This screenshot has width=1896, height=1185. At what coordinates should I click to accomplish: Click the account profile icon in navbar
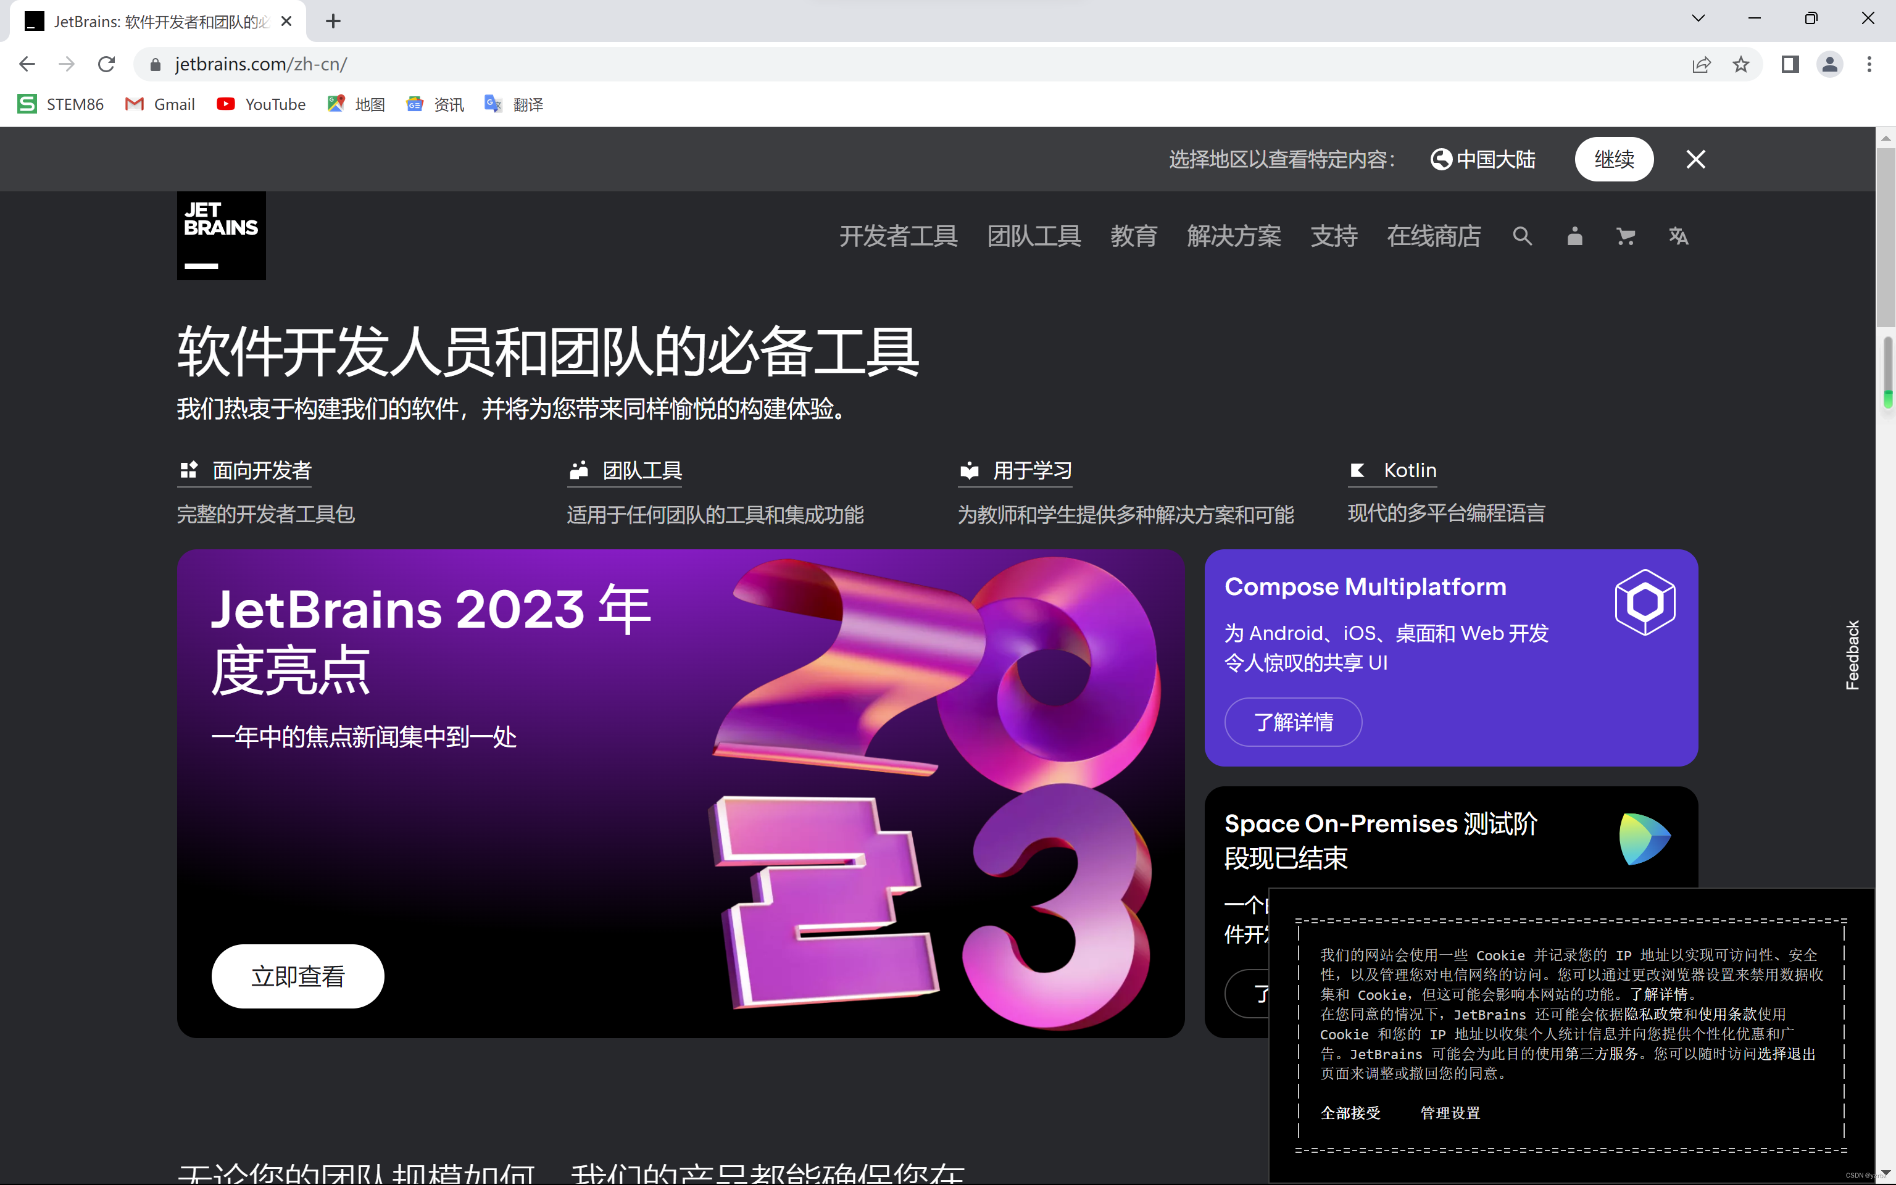1574,236
